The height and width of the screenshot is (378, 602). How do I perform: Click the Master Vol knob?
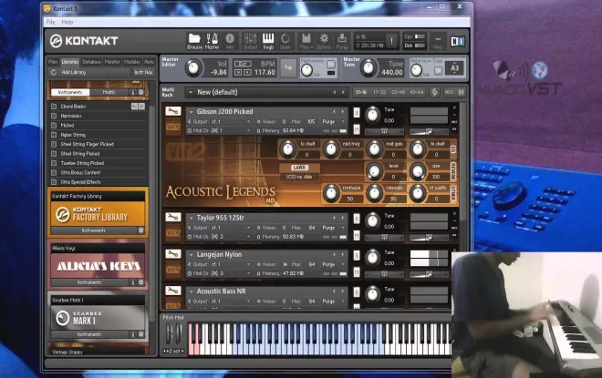tap(193, 67)
